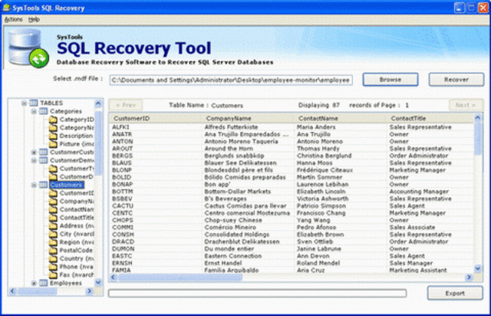Click the Picture column folder icon

53,143
